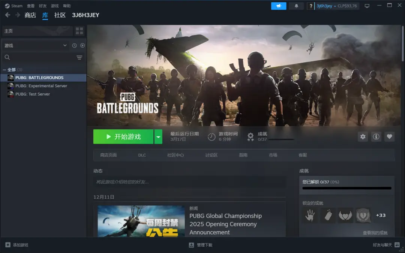Open the 客服 link
Viewport: 405px width, 253px height.
[303, 155]
